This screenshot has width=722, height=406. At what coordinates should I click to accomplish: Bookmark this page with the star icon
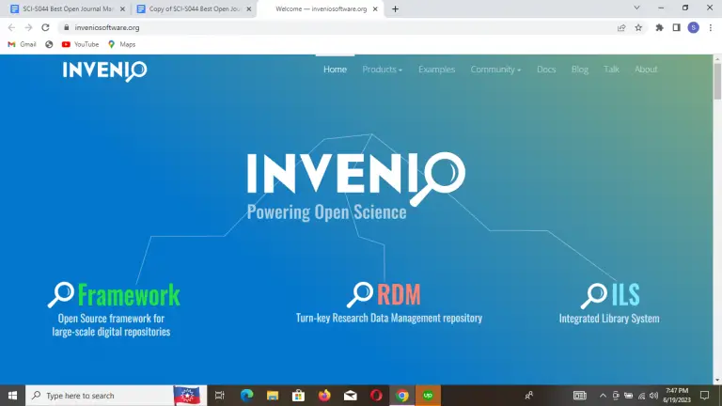[638, 27]
